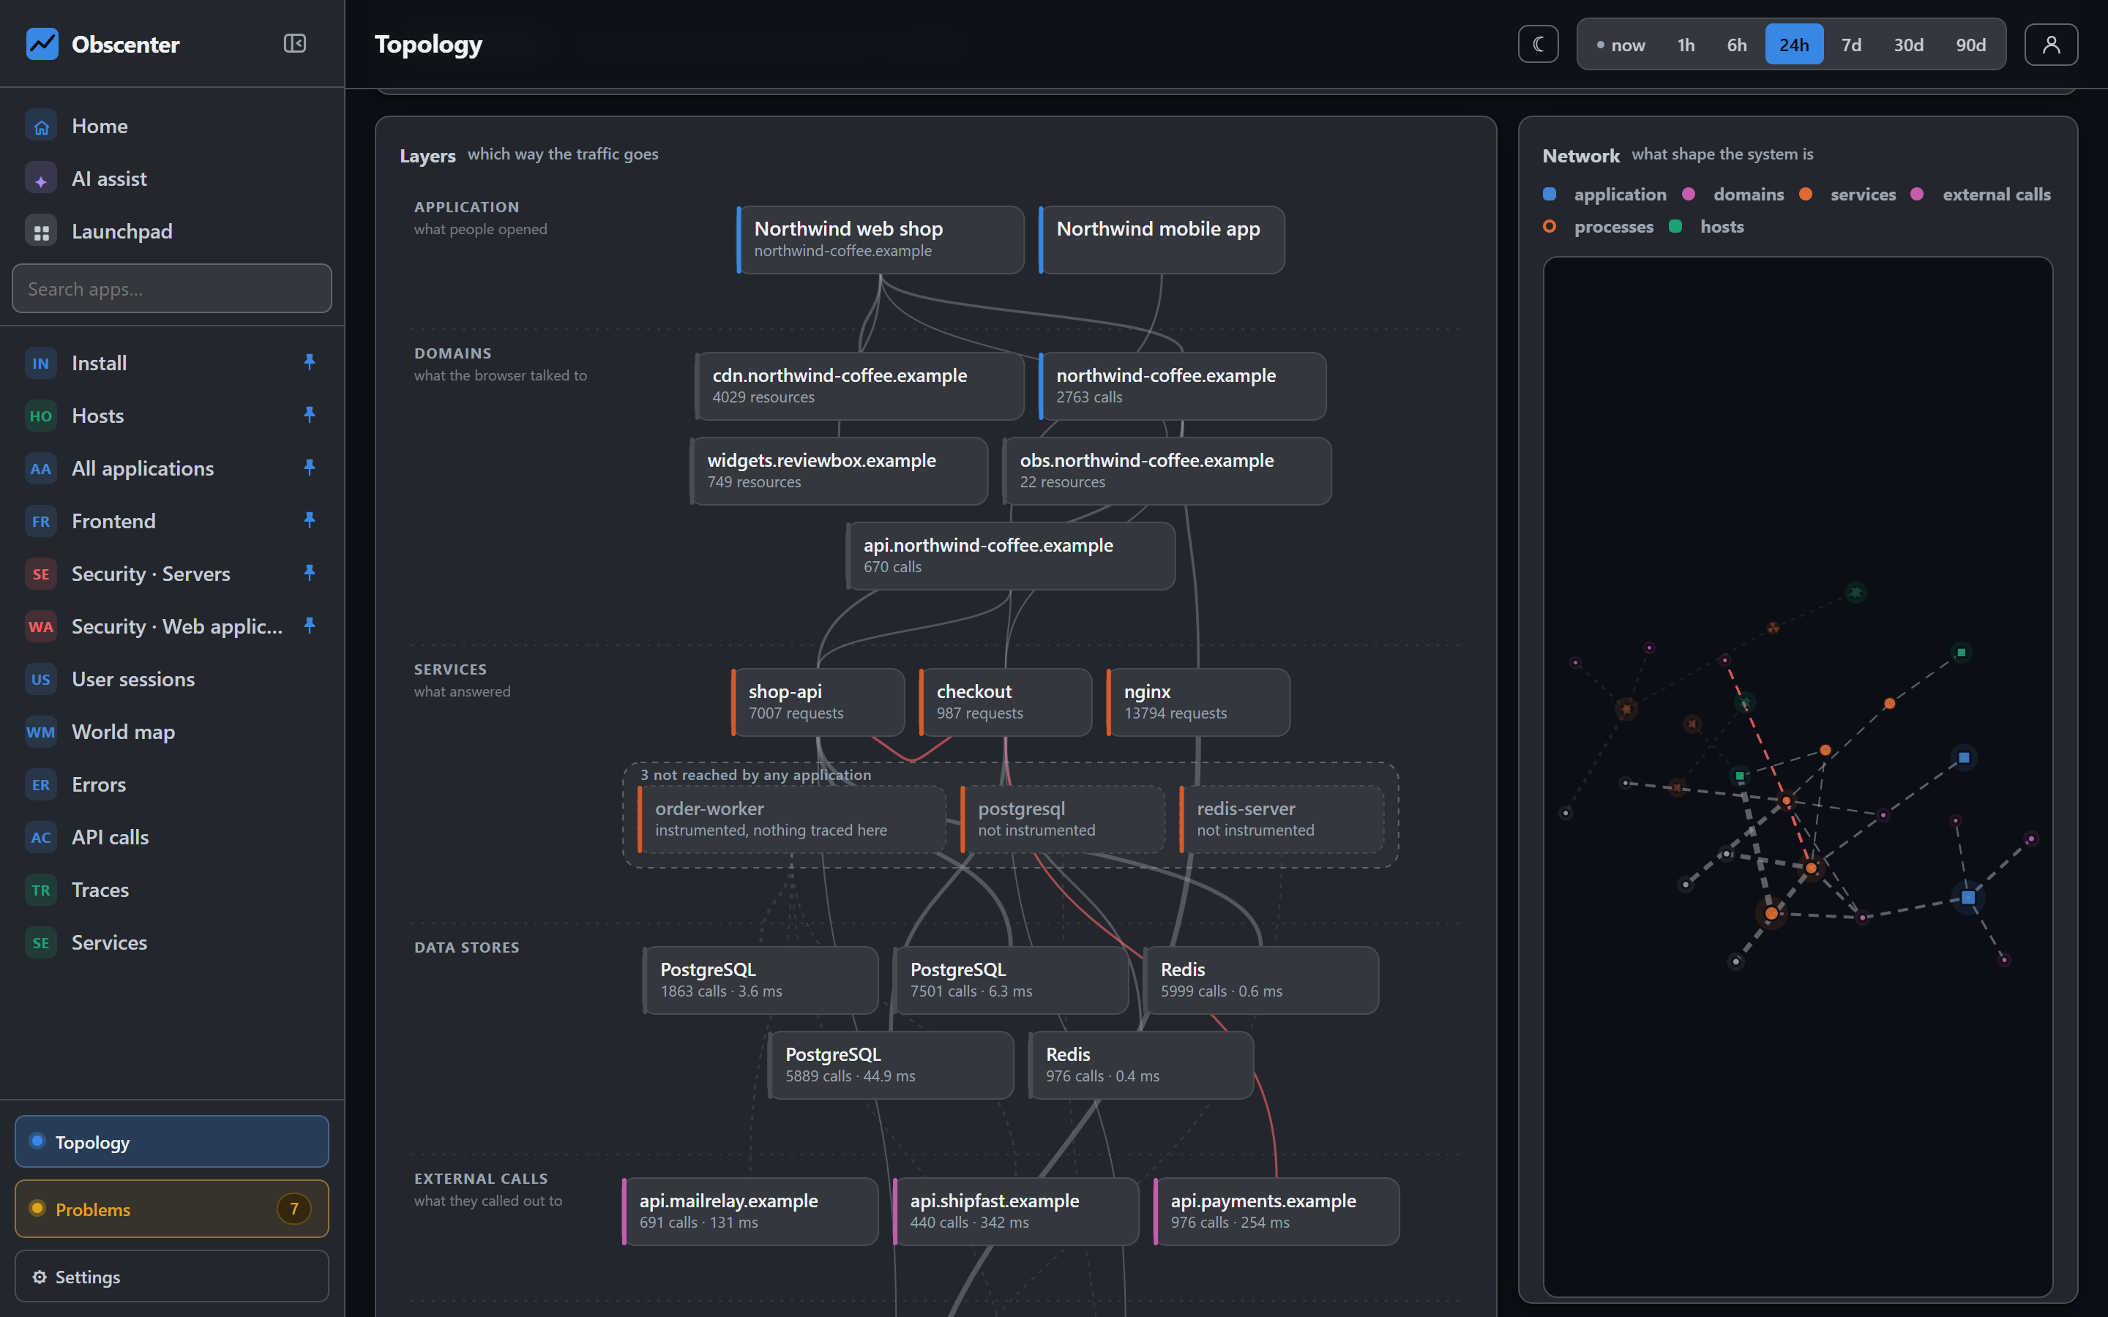Open the user account icon
The image size is (2108, 1317).
[2050, 45]
